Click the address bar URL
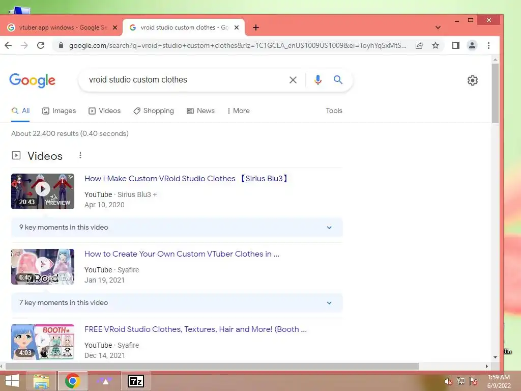521x391 pixels. (x=238, y=45)
